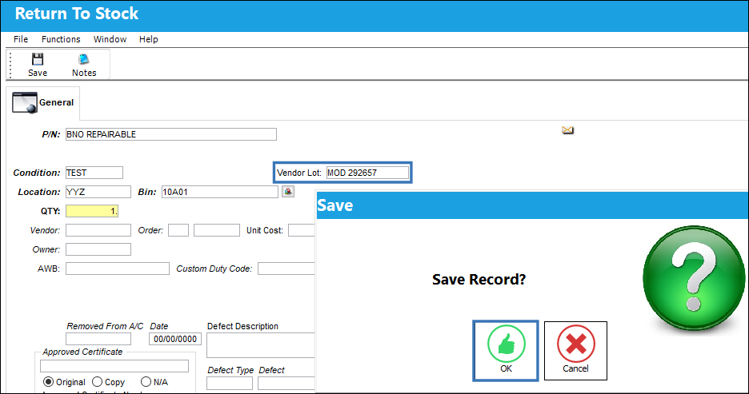Select the Copy certificate radio button
The width and height of the screenshot is (749, 394).
click(98, 382)
